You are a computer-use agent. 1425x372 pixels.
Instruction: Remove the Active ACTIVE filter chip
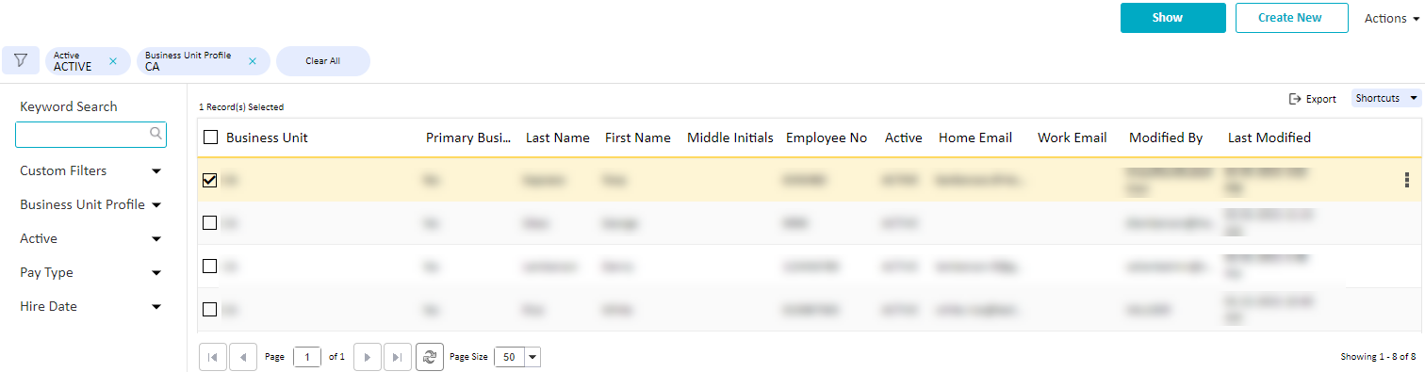point(113,61)
